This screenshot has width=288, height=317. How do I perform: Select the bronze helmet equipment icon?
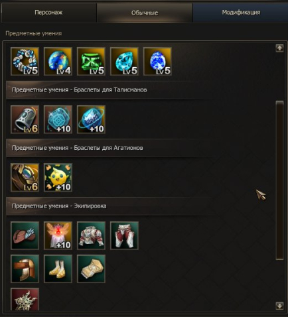pyautogui.click(x=25, y=269)
